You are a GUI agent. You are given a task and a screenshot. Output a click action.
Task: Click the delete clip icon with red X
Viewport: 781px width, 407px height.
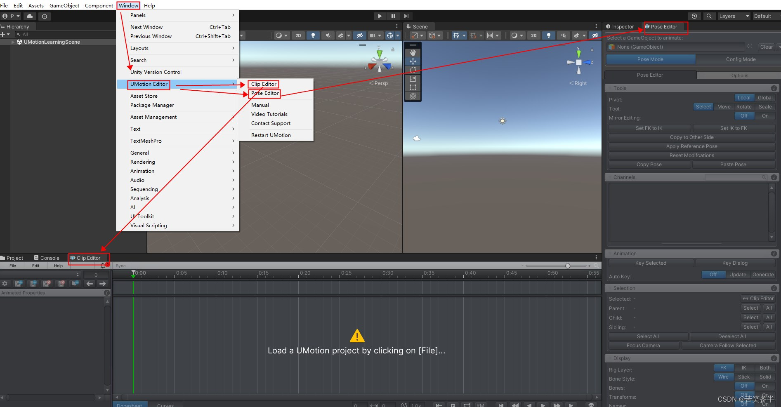coord(47,284)
